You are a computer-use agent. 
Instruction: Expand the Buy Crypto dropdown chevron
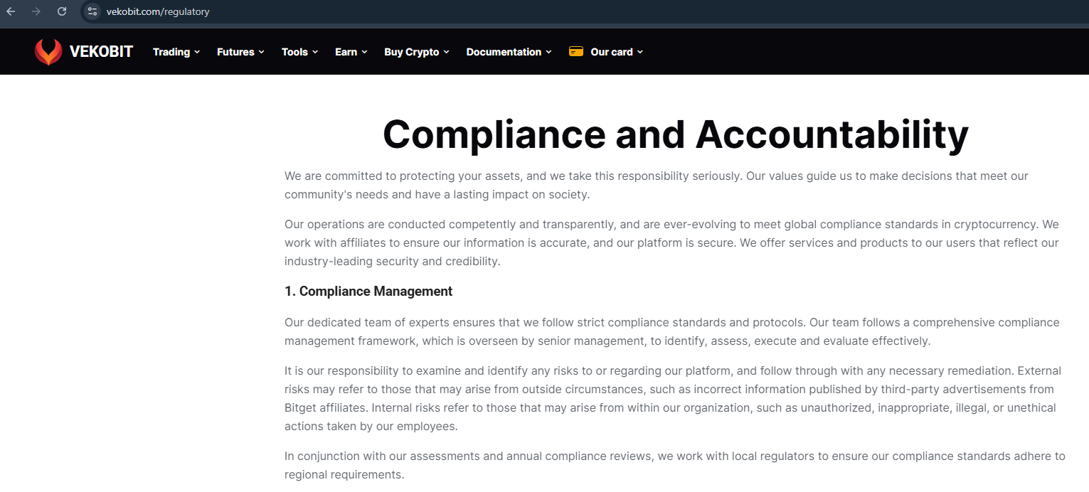click(x=446, y=52)
